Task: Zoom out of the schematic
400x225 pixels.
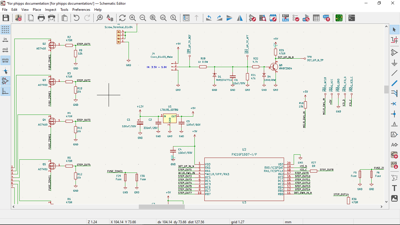Action: click(143, 18)
